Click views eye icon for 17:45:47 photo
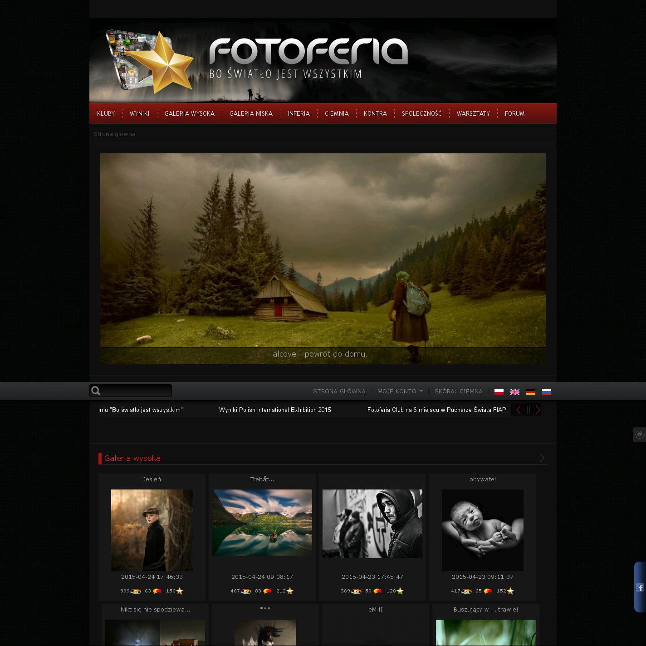Image resolution: width=646 pixels, height=646 pixels. click(x=356, y=591)
